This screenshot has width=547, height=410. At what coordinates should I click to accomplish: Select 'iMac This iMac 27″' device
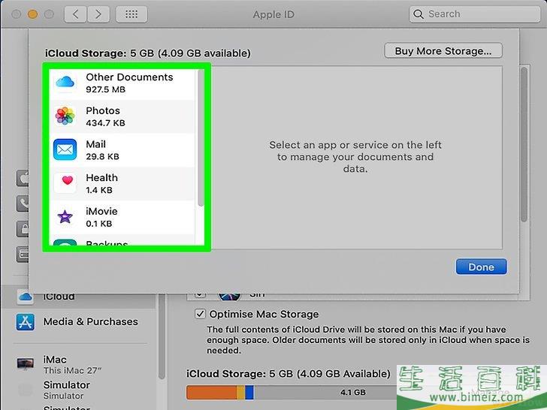77,364
